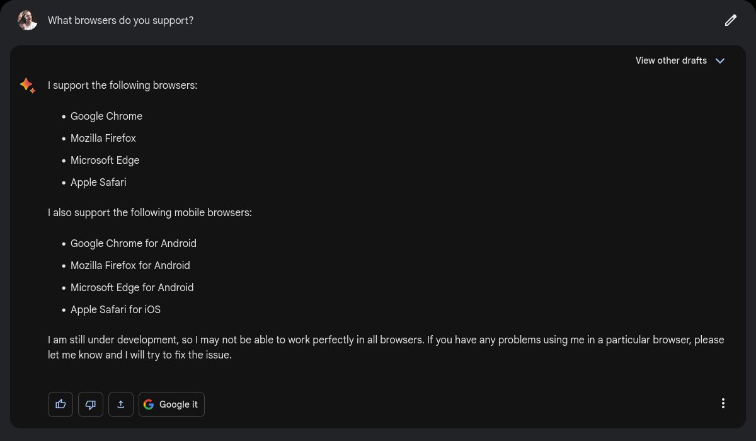Click the Google Chrome for Android item

tap(134, 243)
